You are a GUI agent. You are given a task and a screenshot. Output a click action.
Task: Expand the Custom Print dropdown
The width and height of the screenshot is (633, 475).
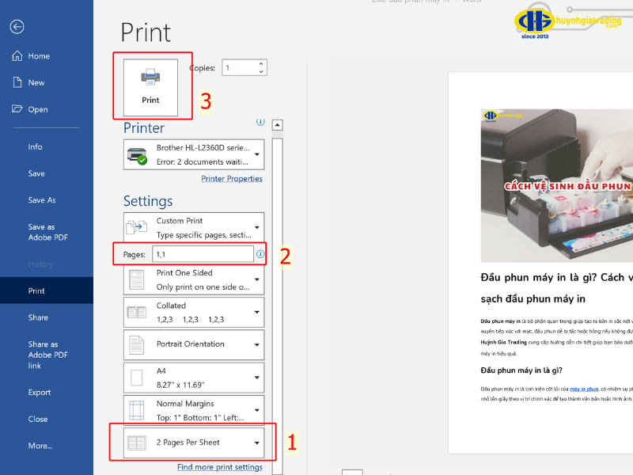coord(256,226)
